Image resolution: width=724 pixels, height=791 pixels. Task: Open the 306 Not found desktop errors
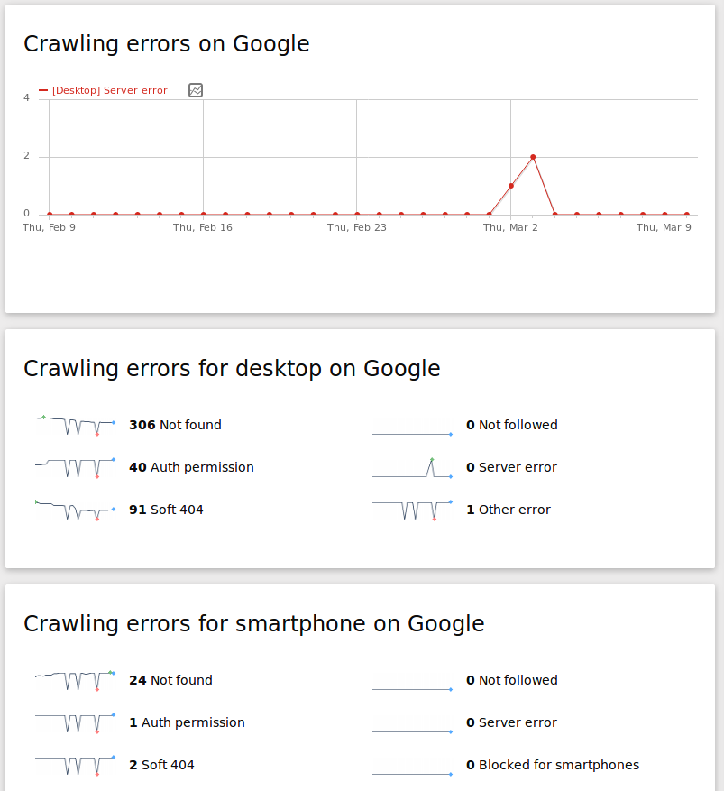tap(175, 425)
